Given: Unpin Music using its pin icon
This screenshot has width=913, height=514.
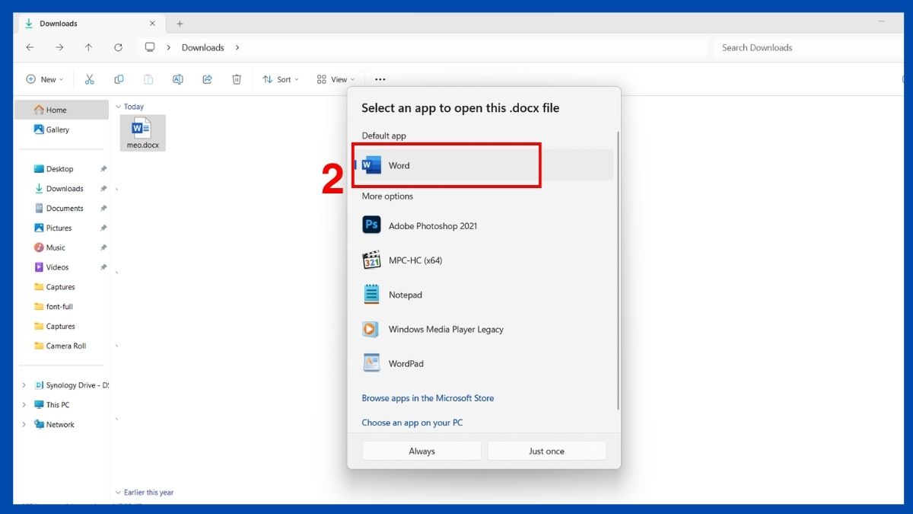Looking at the screenshot, I should click(x=103, y=247).
